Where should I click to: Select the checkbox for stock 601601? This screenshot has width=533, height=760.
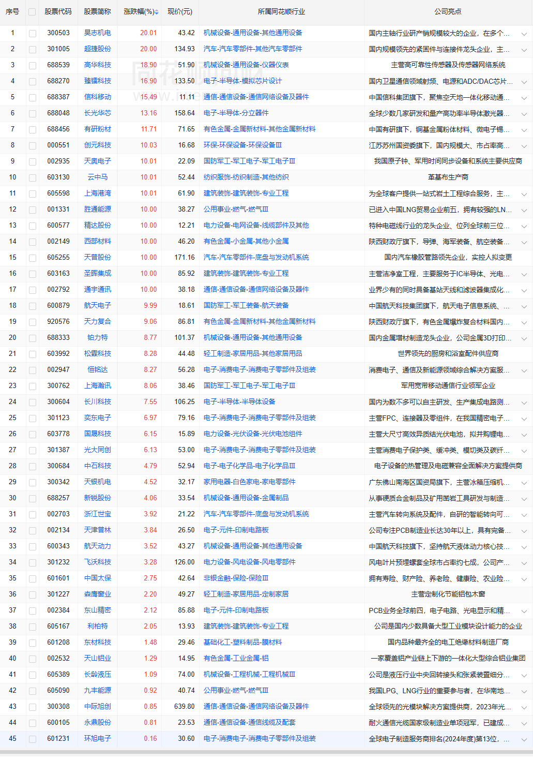pyautogui.click(x=33, y=579)
